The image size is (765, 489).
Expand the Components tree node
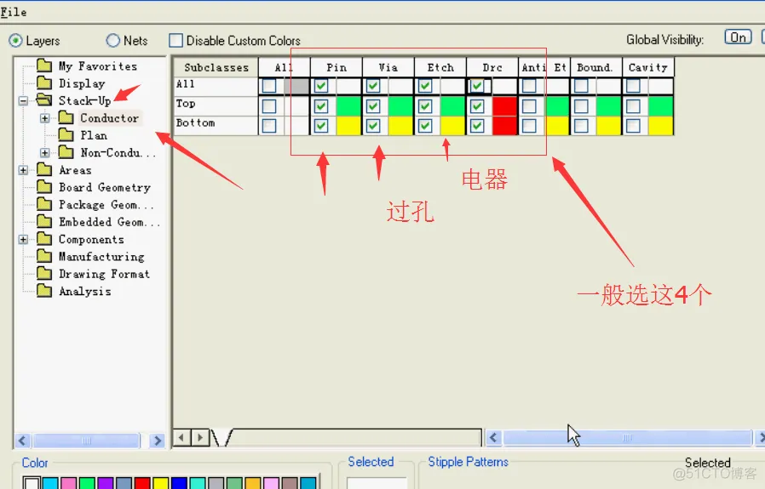23,240
